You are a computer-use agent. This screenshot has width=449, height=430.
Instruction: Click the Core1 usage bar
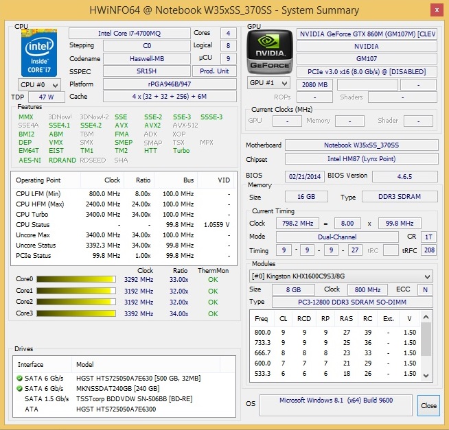pos(76,291)
